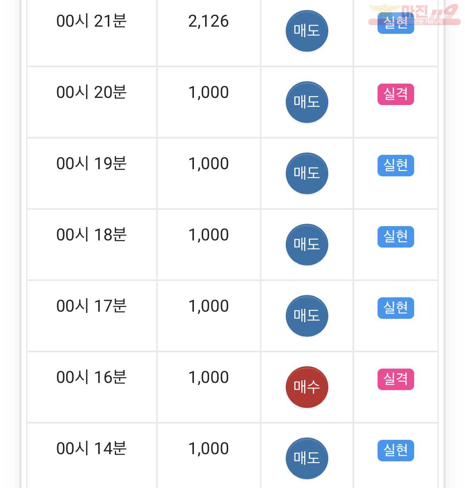Click the 매도 circle in the 00시 14분 row
Image resolution: width=465 pixels, height=488 pixels.
[307, 458]
